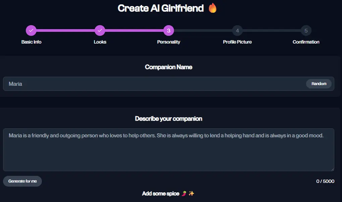Click the Basic Info step checkmark circle
342x202 pixels.
click(31, 30)
